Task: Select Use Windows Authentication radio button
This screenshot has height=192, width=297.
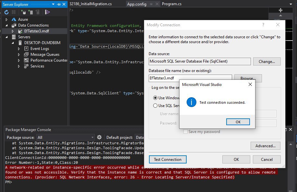Action: click(155, 98)
